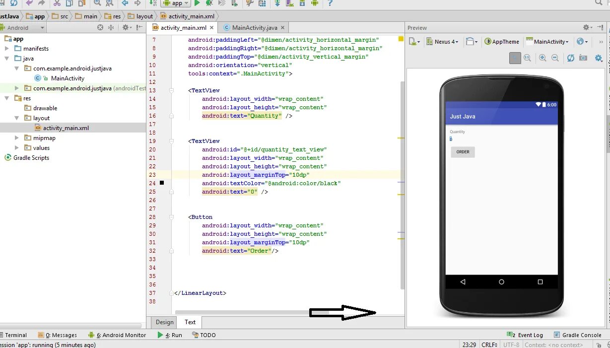The width and height of the screenshot is (610, 348).
Task: Click the ORDER button in phone preview
Action: click(x=463, y=152)
